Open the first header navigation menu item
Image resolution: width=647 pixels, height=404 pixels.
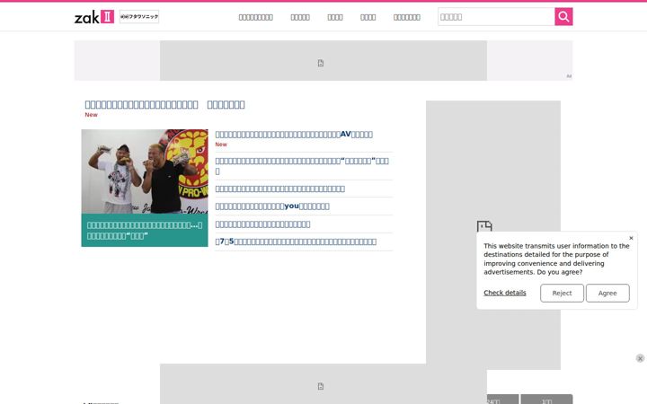(x=256, y=17)
